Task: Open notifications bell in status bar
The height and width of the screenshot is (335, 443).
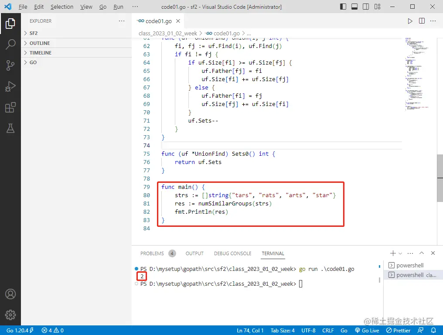Action: [x=433, y=330]
